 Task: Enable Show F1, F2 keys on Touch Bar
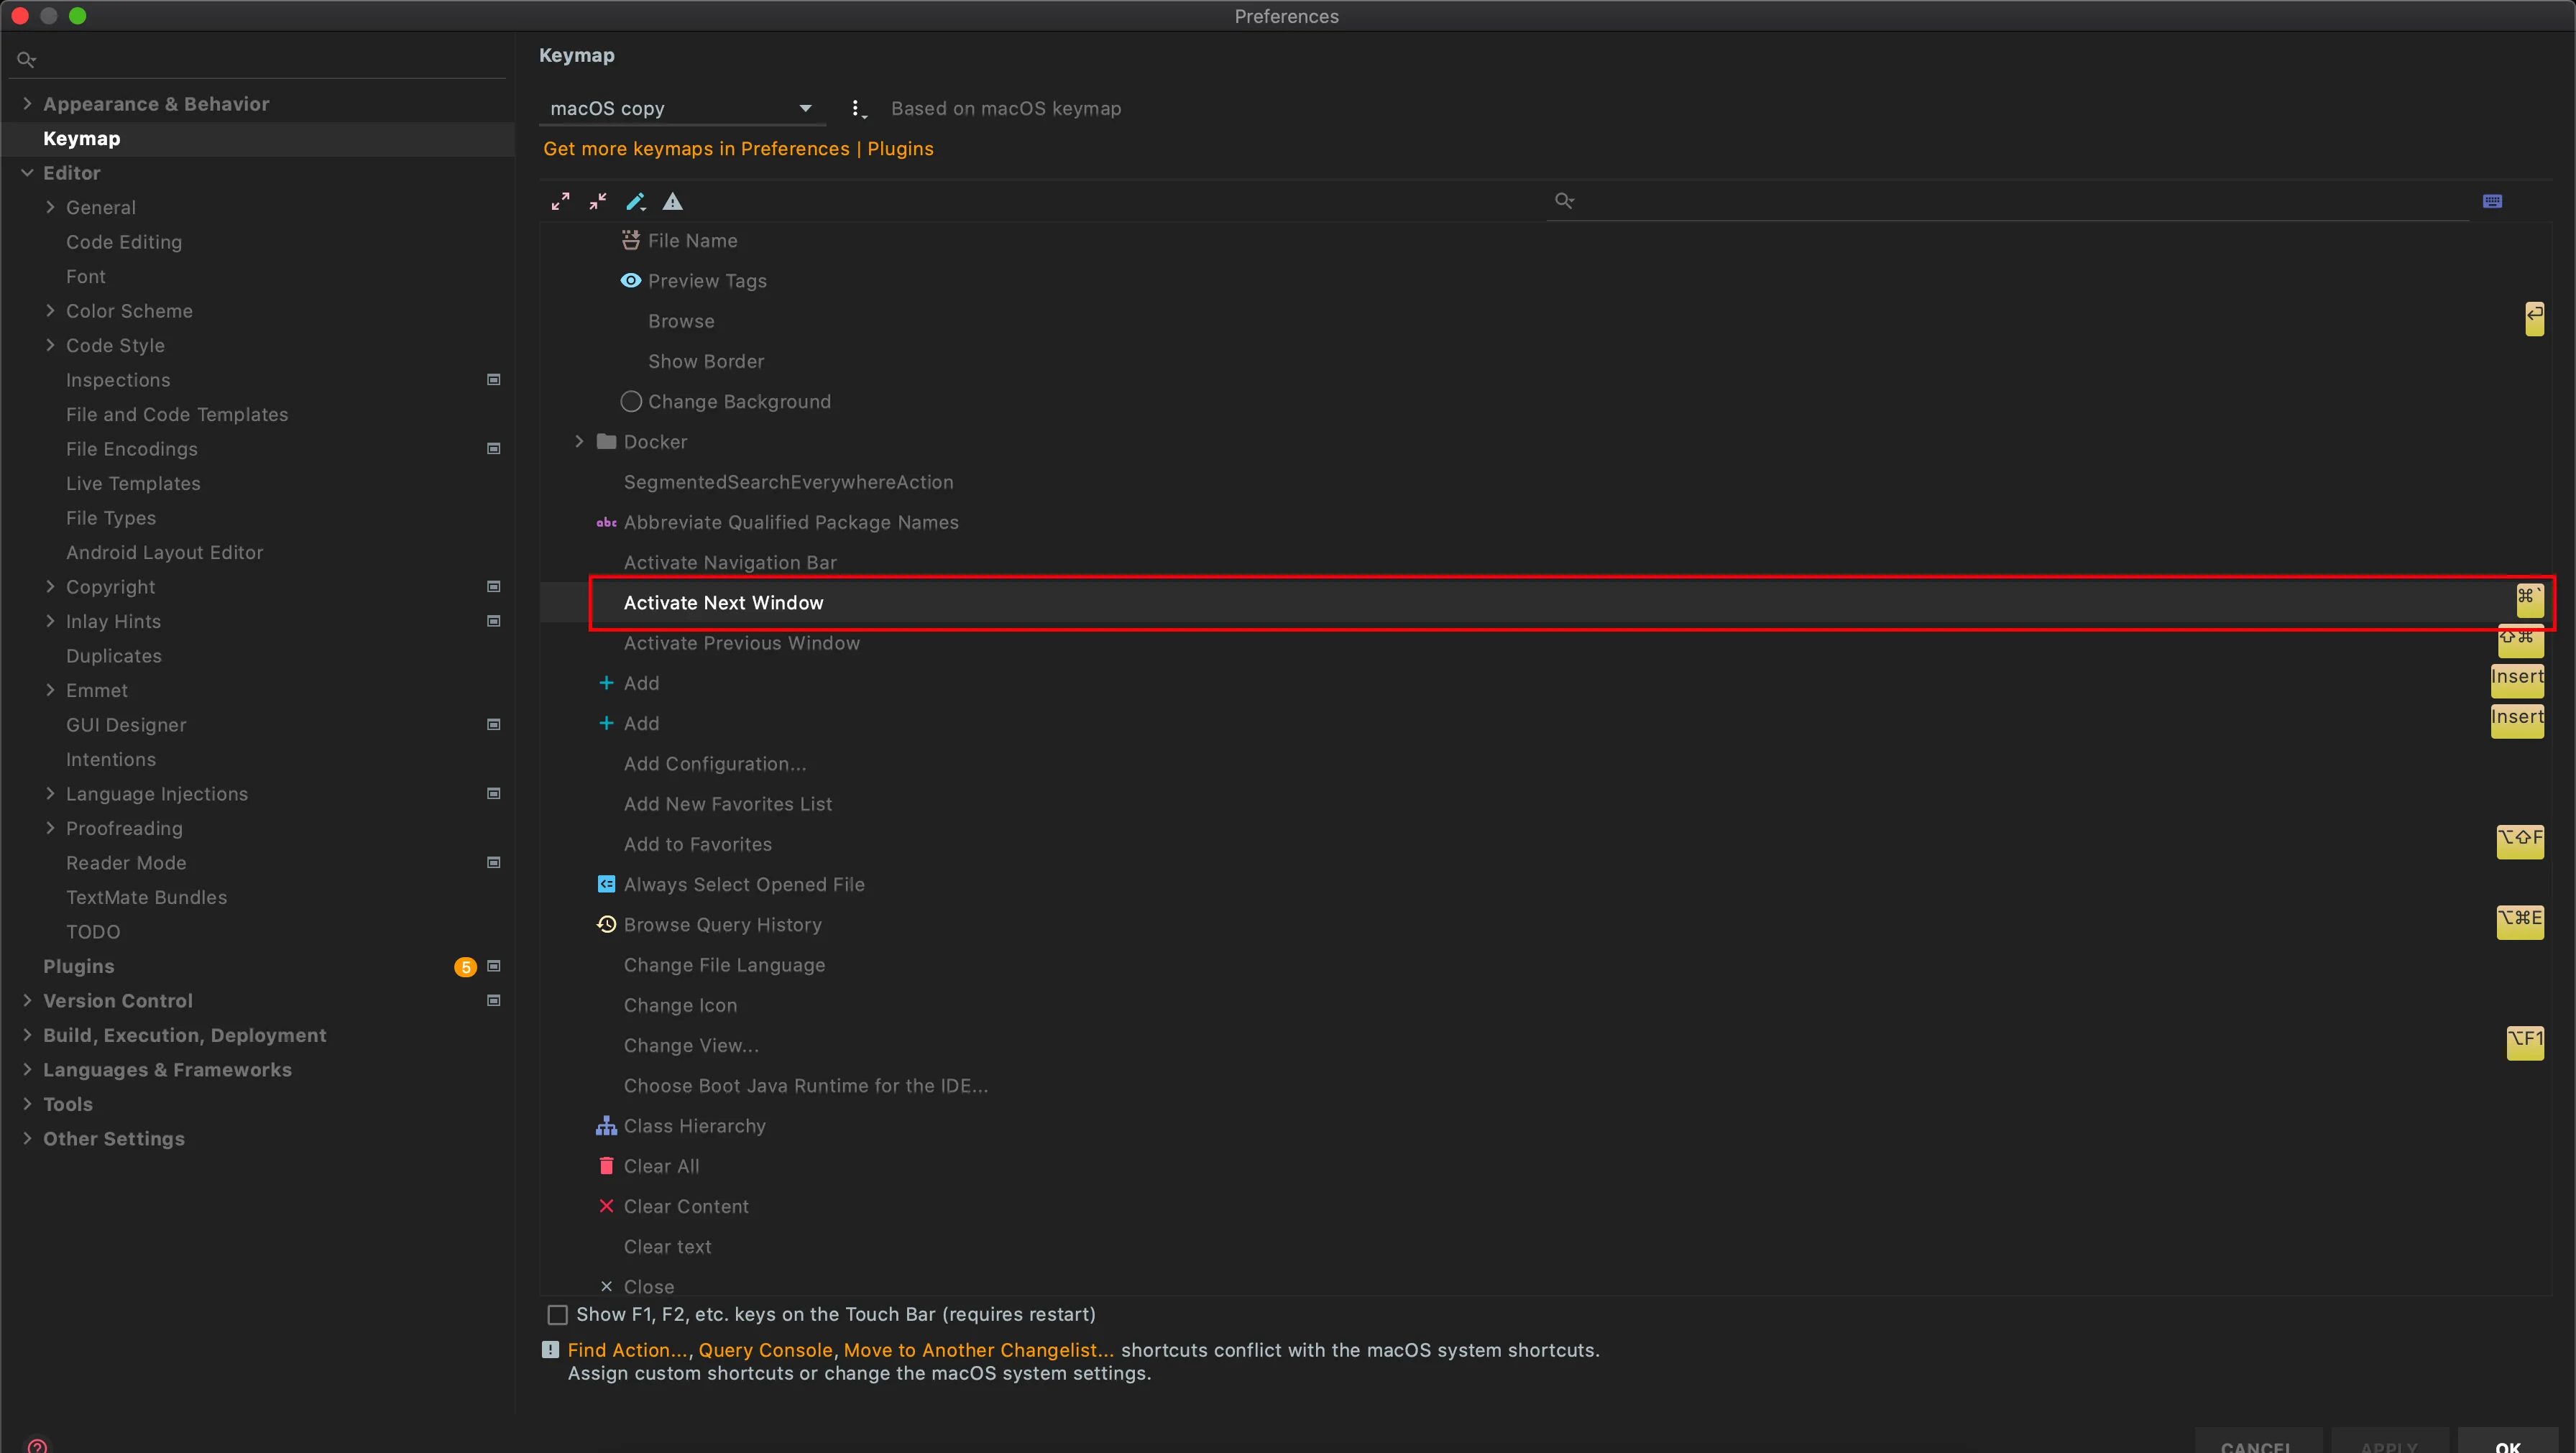pyautogui.click(x=558, y=1314)
